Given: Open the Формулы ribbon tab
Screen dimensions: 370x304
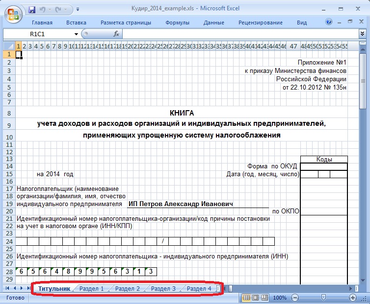Looking at the screenshot, I should tap(178, 23).
